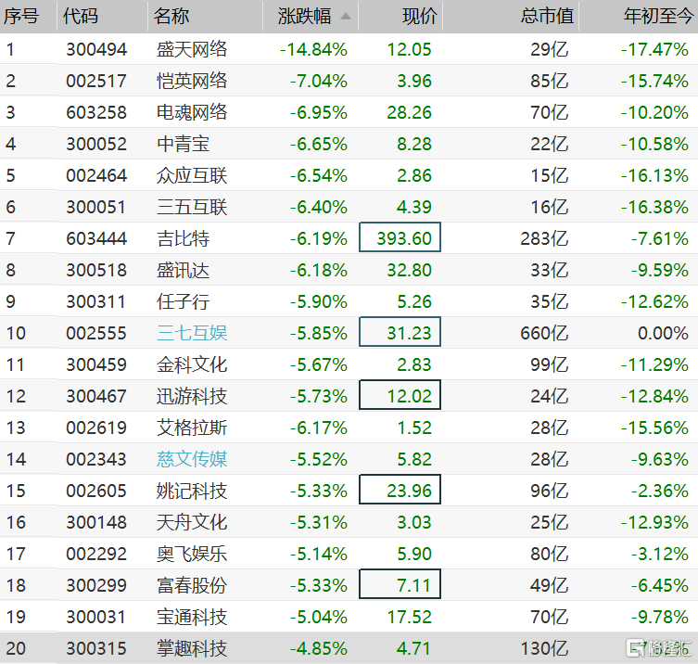Click price 17.52 for 宝通科技
Image resolution: width=698 pixels, height=664 pixels.
410,617
